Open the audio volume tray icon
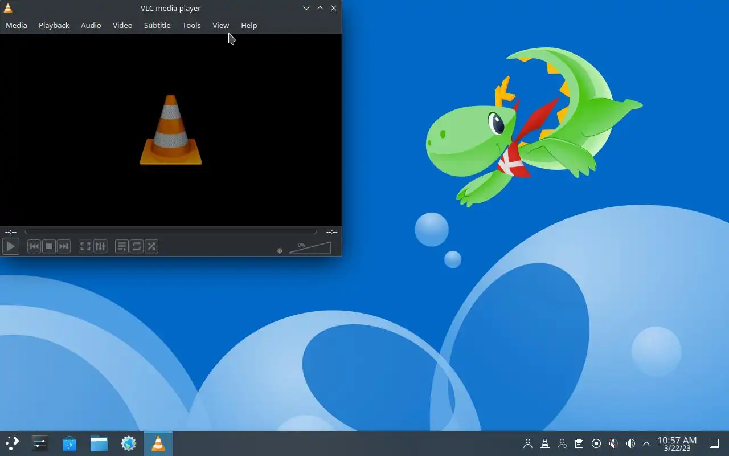Image resolution: width=729 pixels, height=456 pixels. pyautogui.click(x=630, y=443)
